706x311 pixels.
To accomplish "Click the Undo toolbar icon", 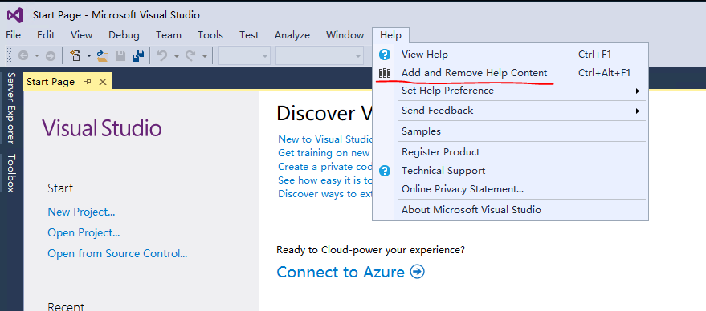I will (x=162, y=56).
